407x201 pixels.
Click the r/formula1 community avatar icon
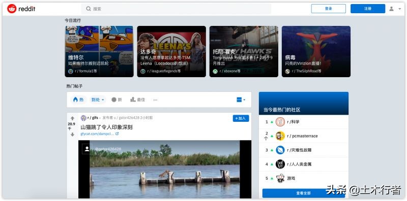(x=71, y=71)
